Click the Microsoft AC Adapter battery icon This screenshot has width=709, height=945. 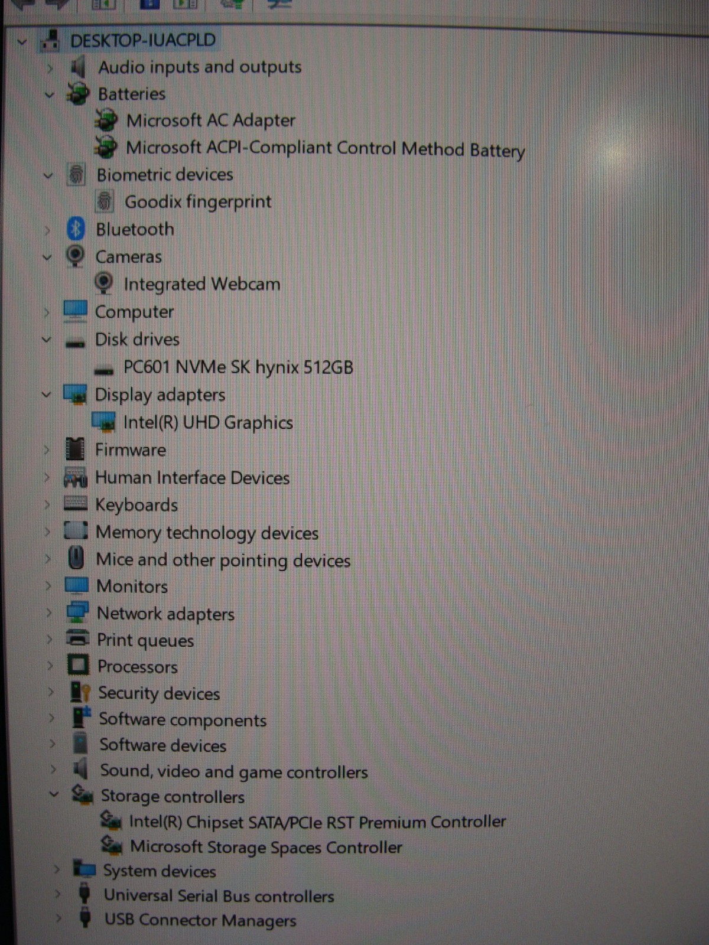click(x=106, y=120)
